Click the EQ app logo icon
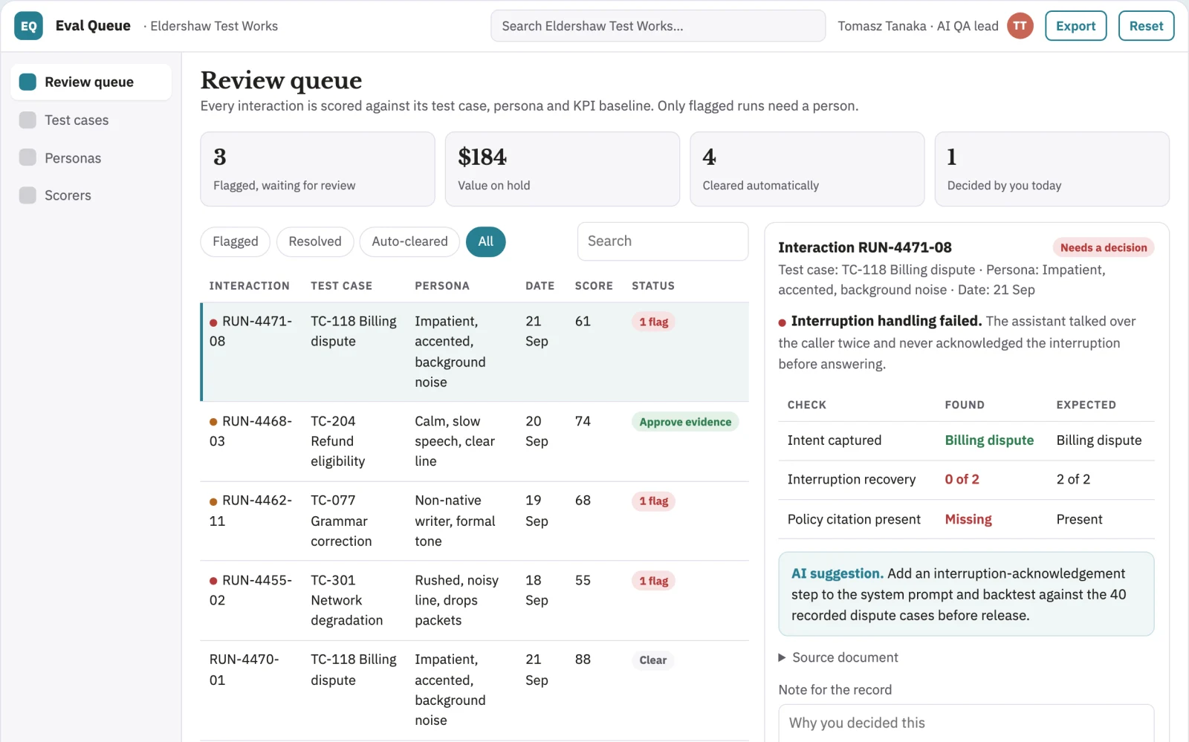 coord(28,26)
